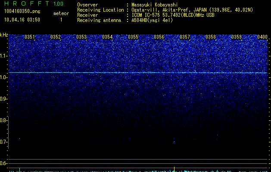Click the observer name Masayuki Kobayashi

tap(155, 5)
